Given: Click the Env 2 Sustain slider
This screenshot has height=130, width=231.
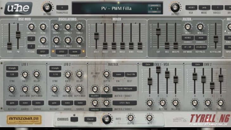Looking at the screenshot, I should click(212, 85).
